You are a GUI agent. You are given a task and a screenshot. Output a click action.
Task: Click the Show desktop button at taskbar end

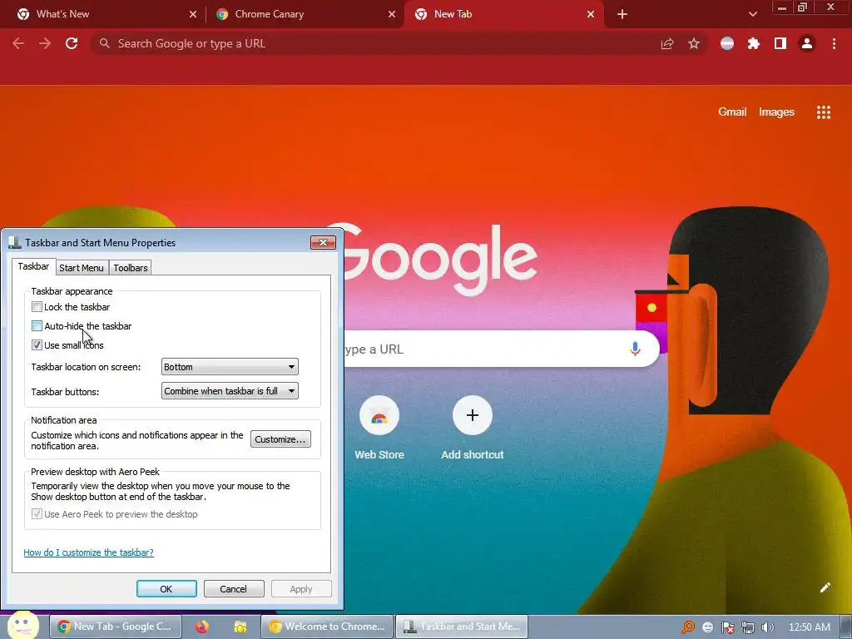846,627
